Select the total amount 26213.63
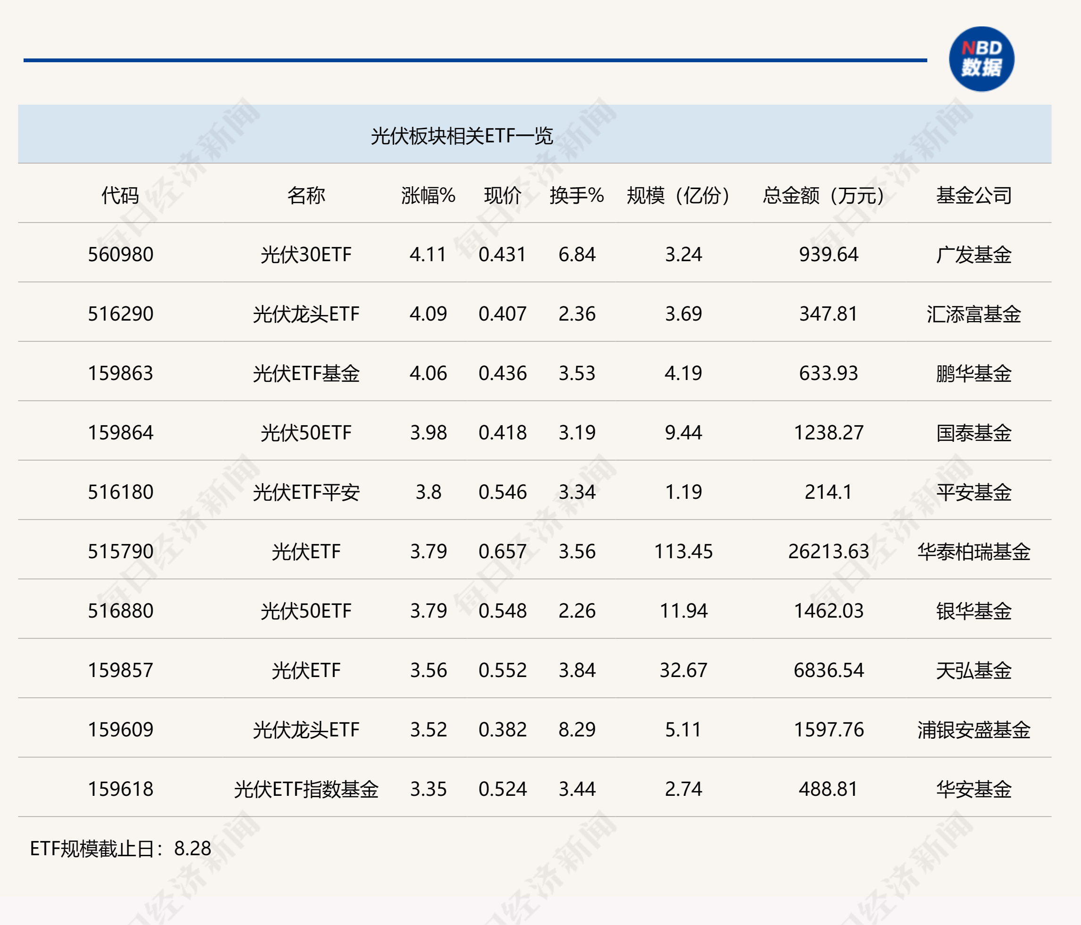1081x925 pixels. pos(829,552)
